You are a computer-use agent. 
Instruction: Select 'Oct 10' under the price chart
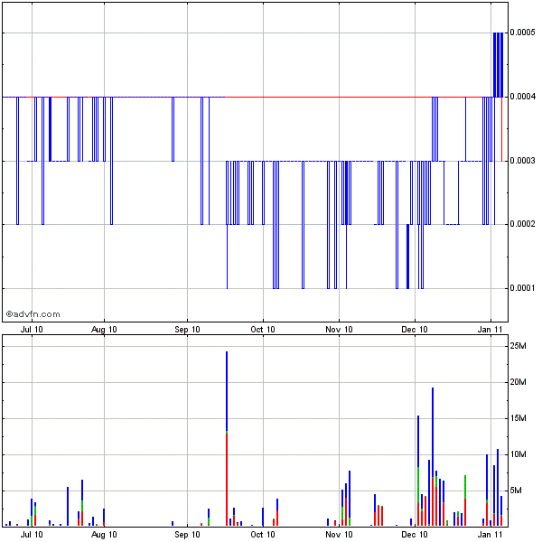[263, 330]
